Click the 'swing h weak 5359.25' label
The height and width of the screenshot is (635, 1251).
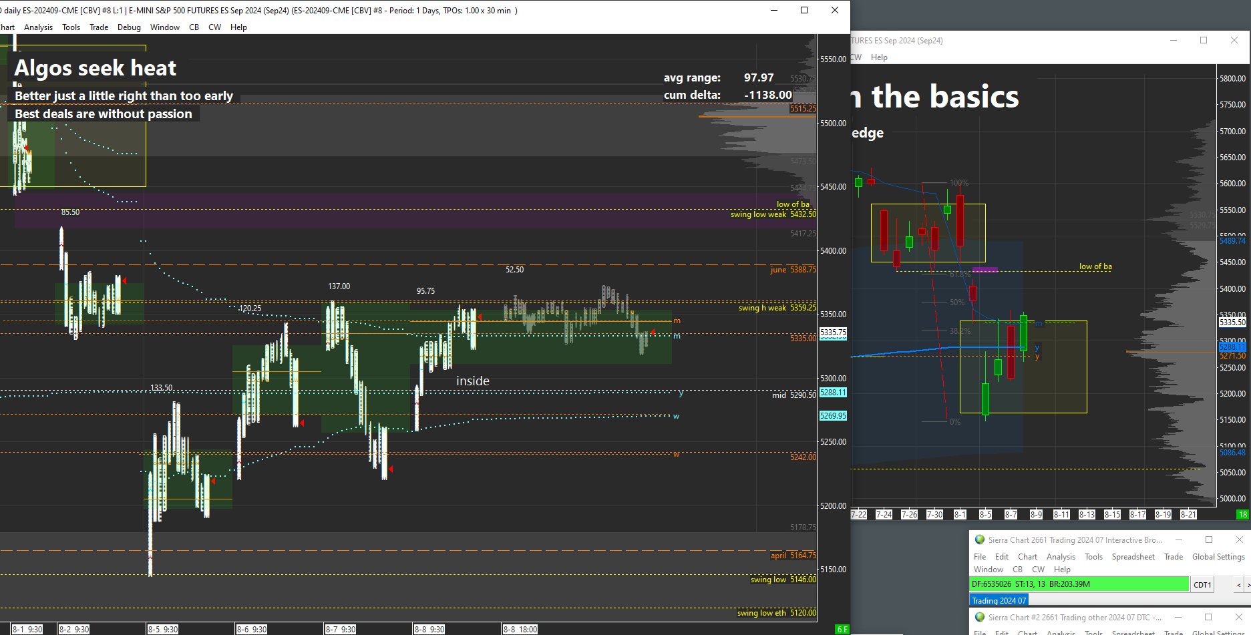point(777,308)
